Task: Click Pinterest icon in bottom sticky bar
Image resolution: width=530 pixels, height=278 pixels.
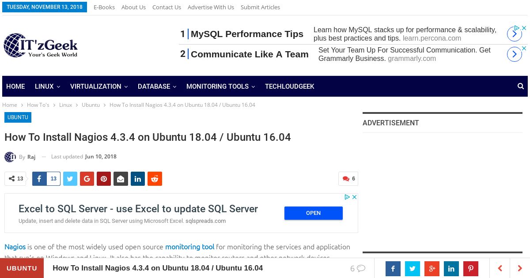Action: (x=471, y=268)
